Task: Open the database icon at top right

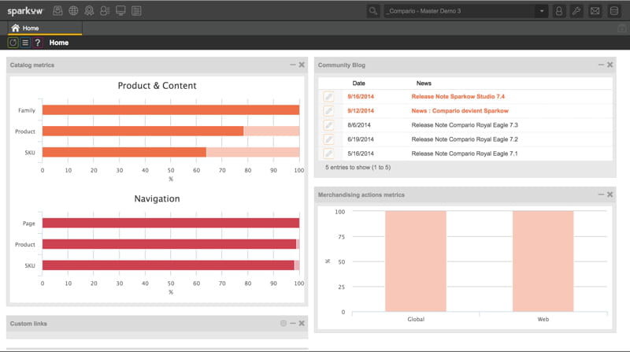Action: 613,11
